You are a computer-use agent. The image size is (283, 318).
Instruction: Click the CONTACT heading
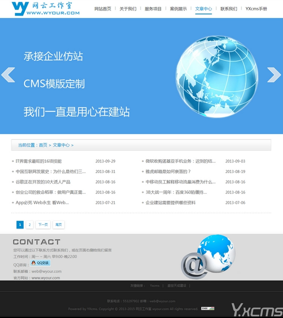(x=37, y=242)
